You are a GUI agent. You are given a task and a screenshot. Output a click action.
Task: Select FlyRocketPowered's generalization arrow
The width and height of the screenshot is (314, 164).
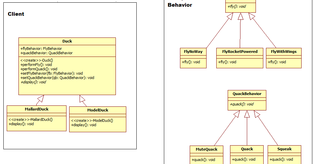240,30
